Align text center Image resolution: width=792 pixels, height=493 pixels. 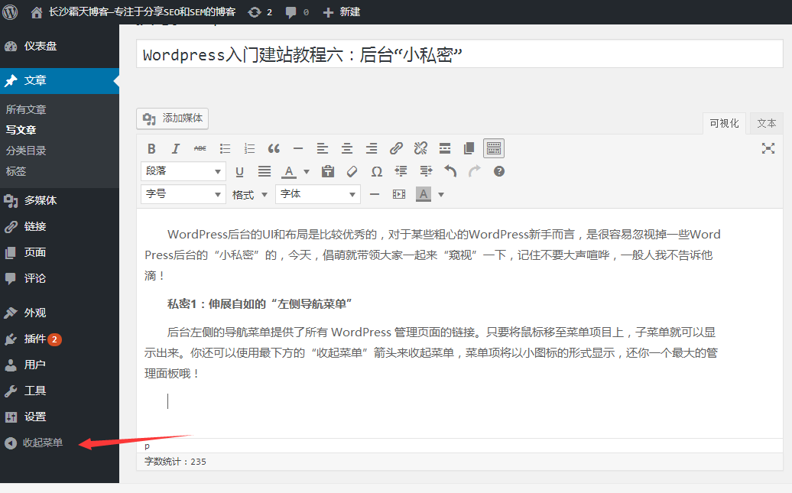[347, 148]
